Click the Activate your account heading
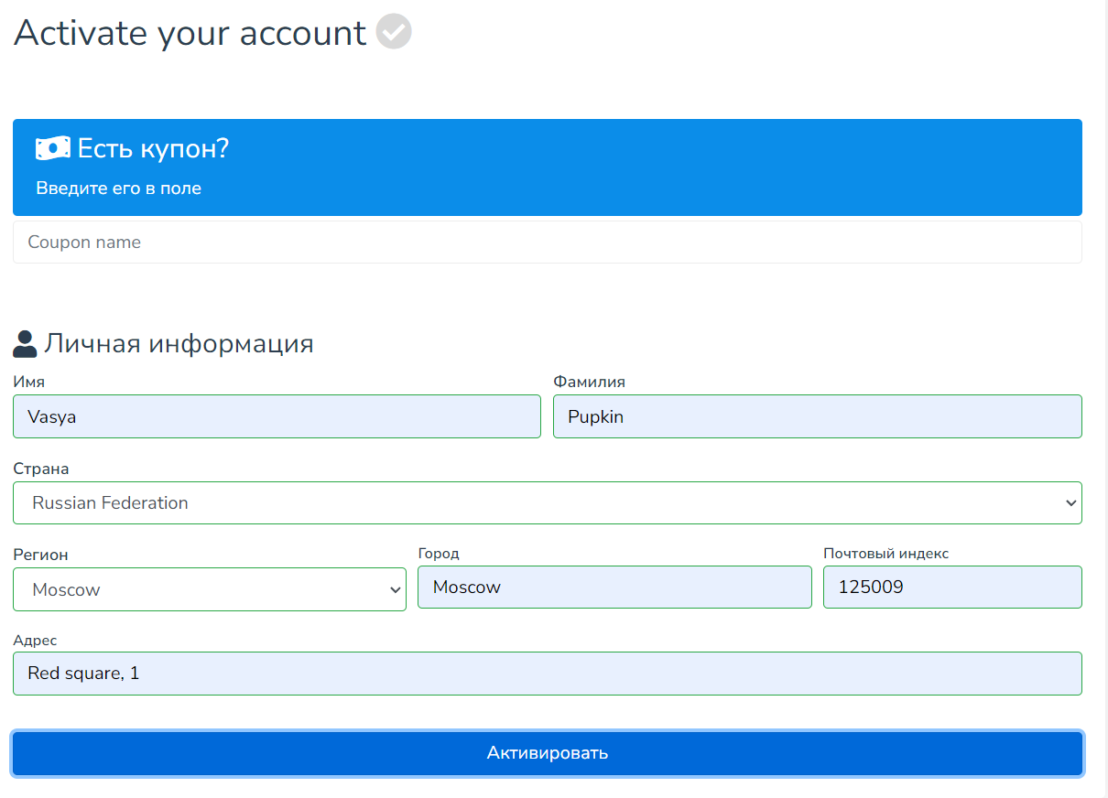The height and width of the screenshot is (798, 1108). coord(190,33)
